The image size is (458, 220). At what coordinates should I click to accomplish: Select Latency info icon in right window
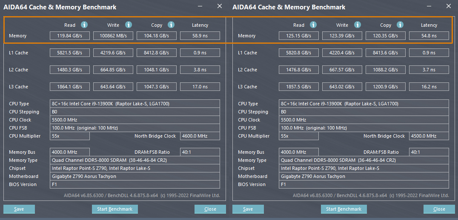(444, 25)
